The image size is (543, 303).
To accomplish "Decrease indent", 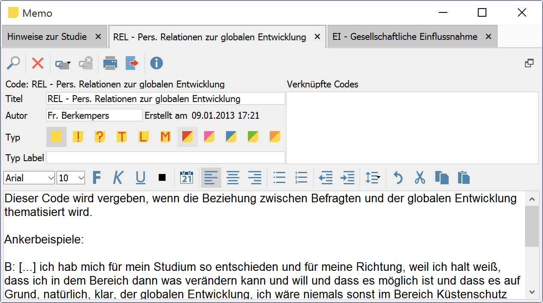I will 326,177.
